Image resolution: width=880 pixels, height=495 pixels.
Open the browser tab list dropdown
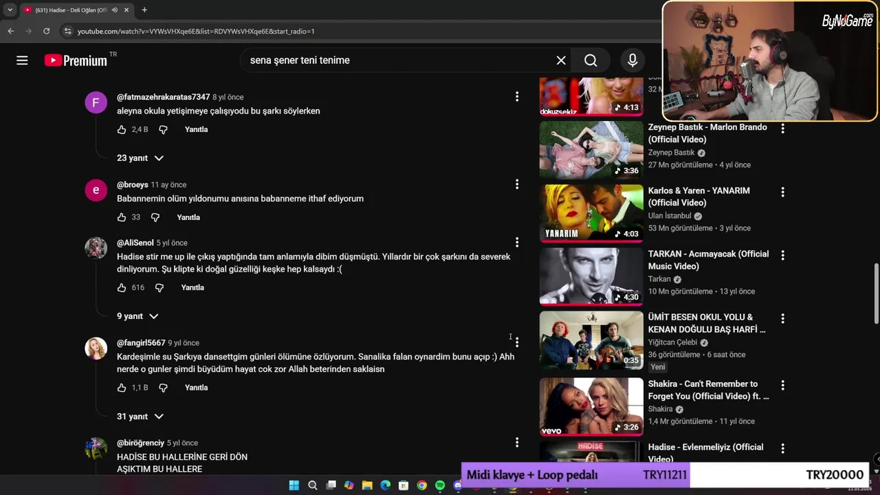click(10, 10)
